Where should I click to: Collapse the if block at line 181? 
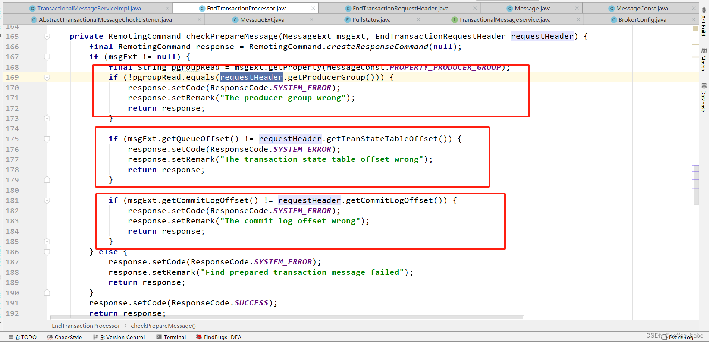coord(47,201)
